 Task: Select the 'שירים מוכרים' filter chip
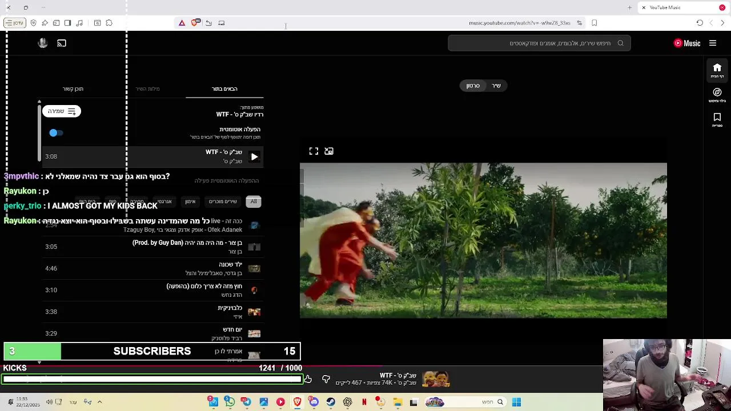coord(223,202)
